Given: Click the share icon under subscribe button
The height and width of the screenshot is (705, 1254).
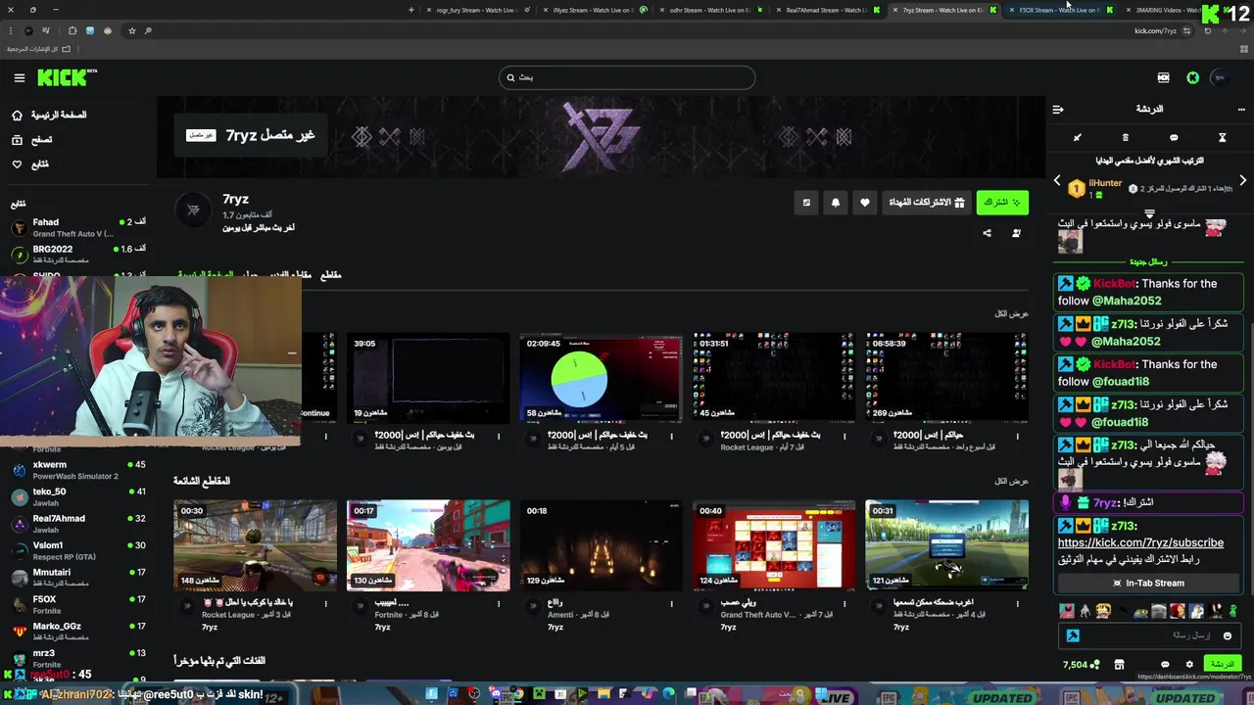Looking at the screenshot, I should coord(987,233).
